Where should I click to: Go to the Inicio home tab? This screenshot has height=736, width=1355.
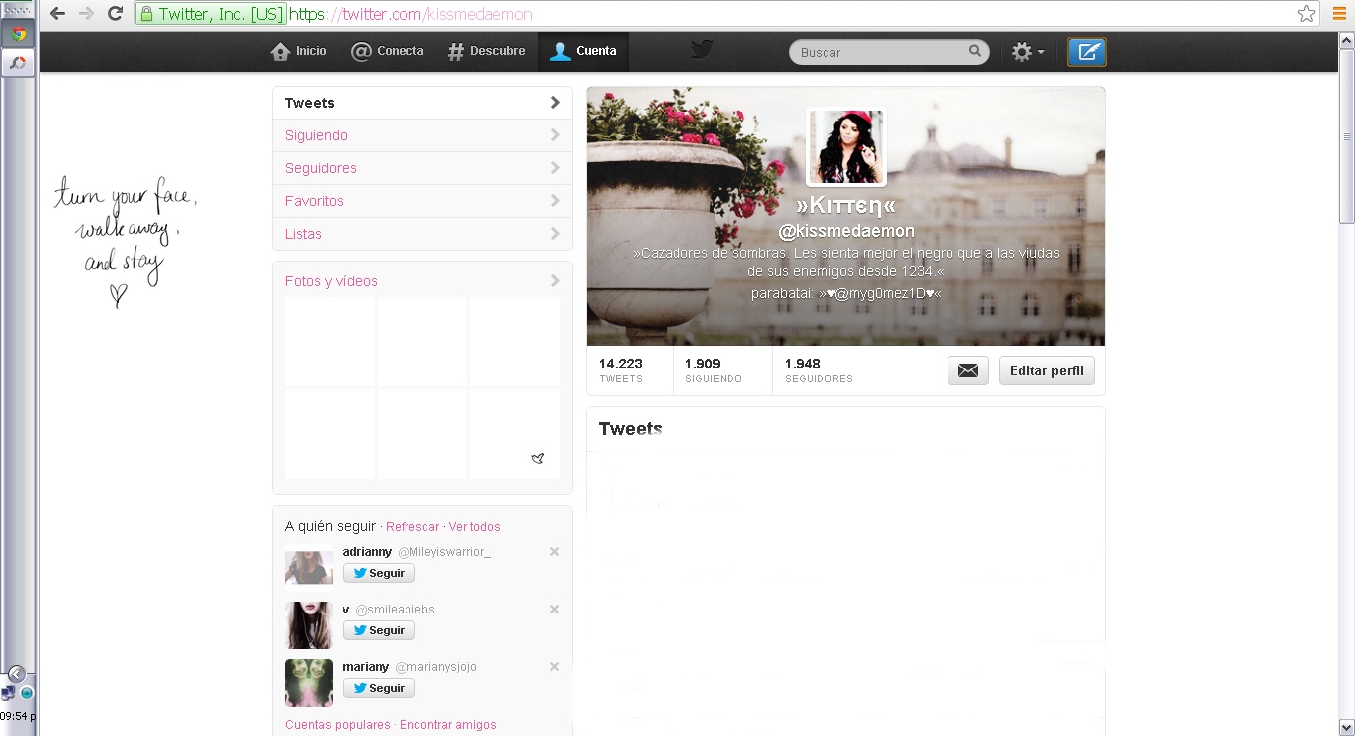pyautogui.click(x=299, y=51)
